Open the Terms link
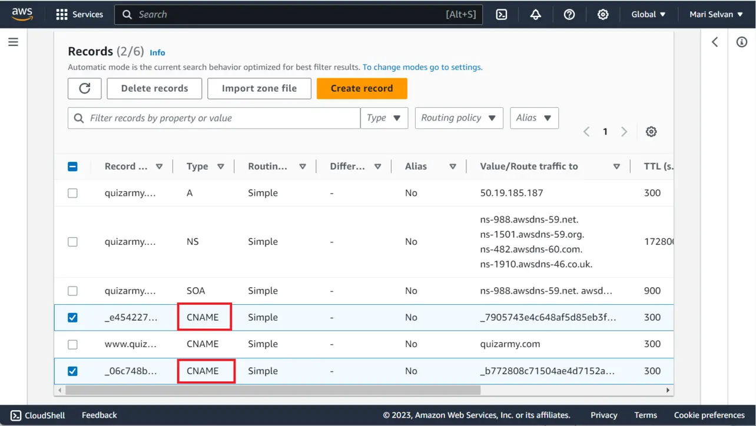This screenshot has width=756, height=426. [645, 415]
